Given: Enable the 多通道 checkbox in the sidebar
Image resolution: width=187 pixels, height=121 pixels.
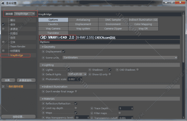Looking at the screenshot, I should [x=3, y=29].
